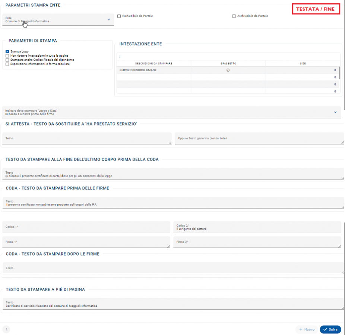Check Stampare anche Codice Fiscale del dipendente
345x335 pixels.
[x=7, y=60]
